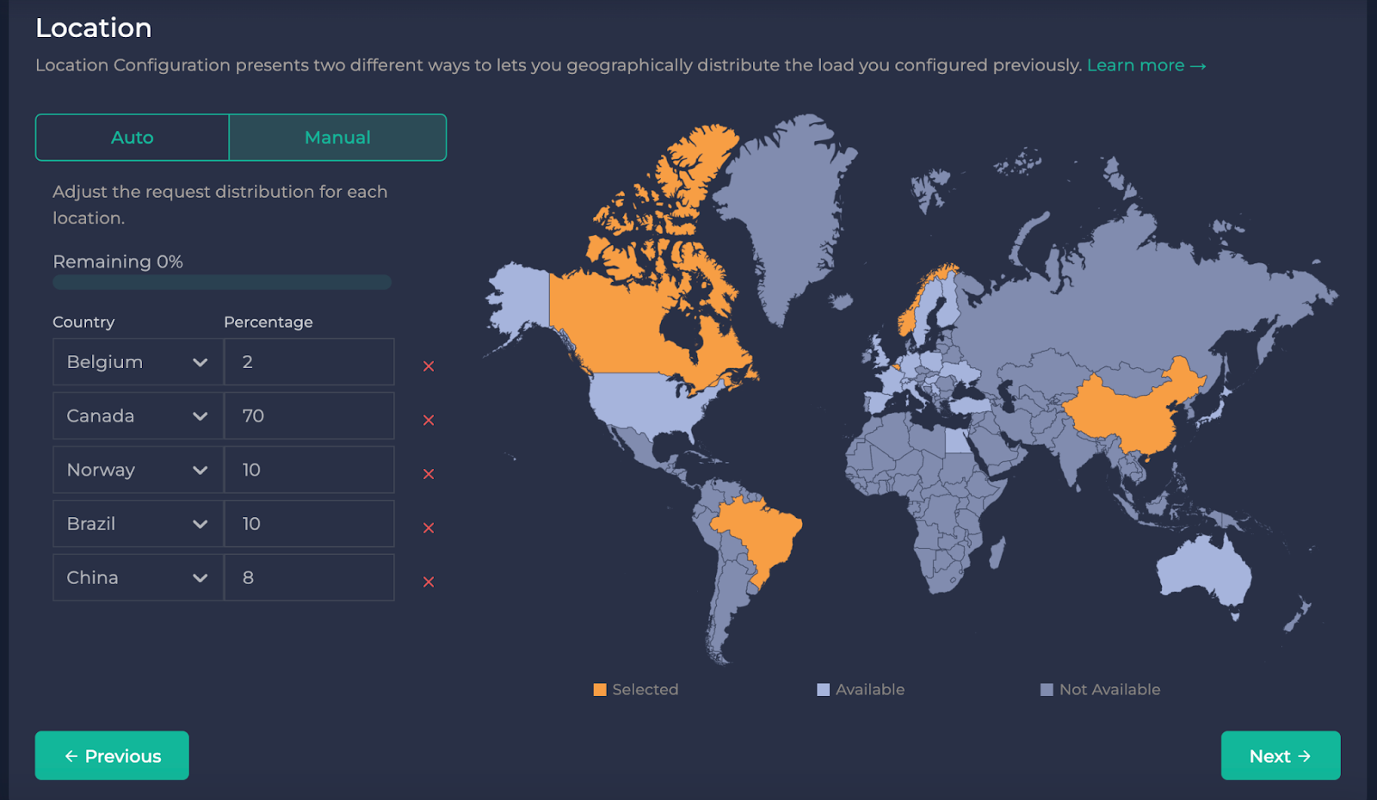Click the orange Selected legend square

(600, 689)
